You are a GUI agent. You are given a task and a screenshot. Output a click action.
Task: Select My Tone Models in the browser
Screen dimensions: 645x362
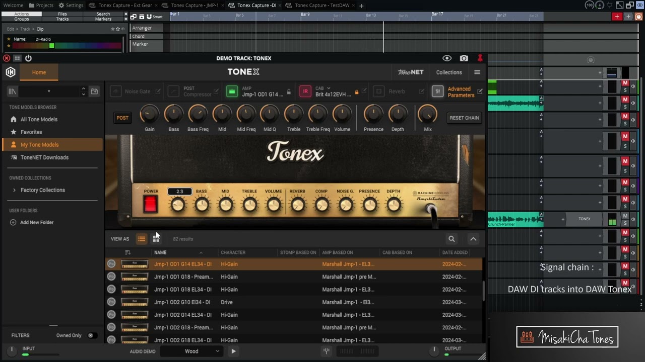(52, 145)
